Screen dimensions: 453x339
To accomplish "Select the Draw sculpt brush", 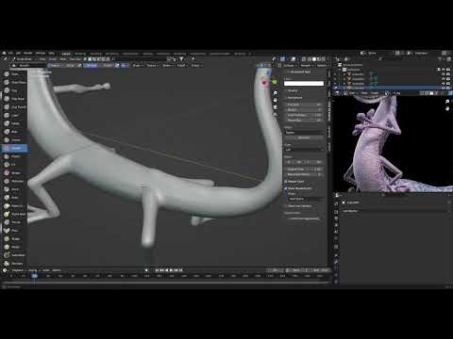I will (14, 74).
